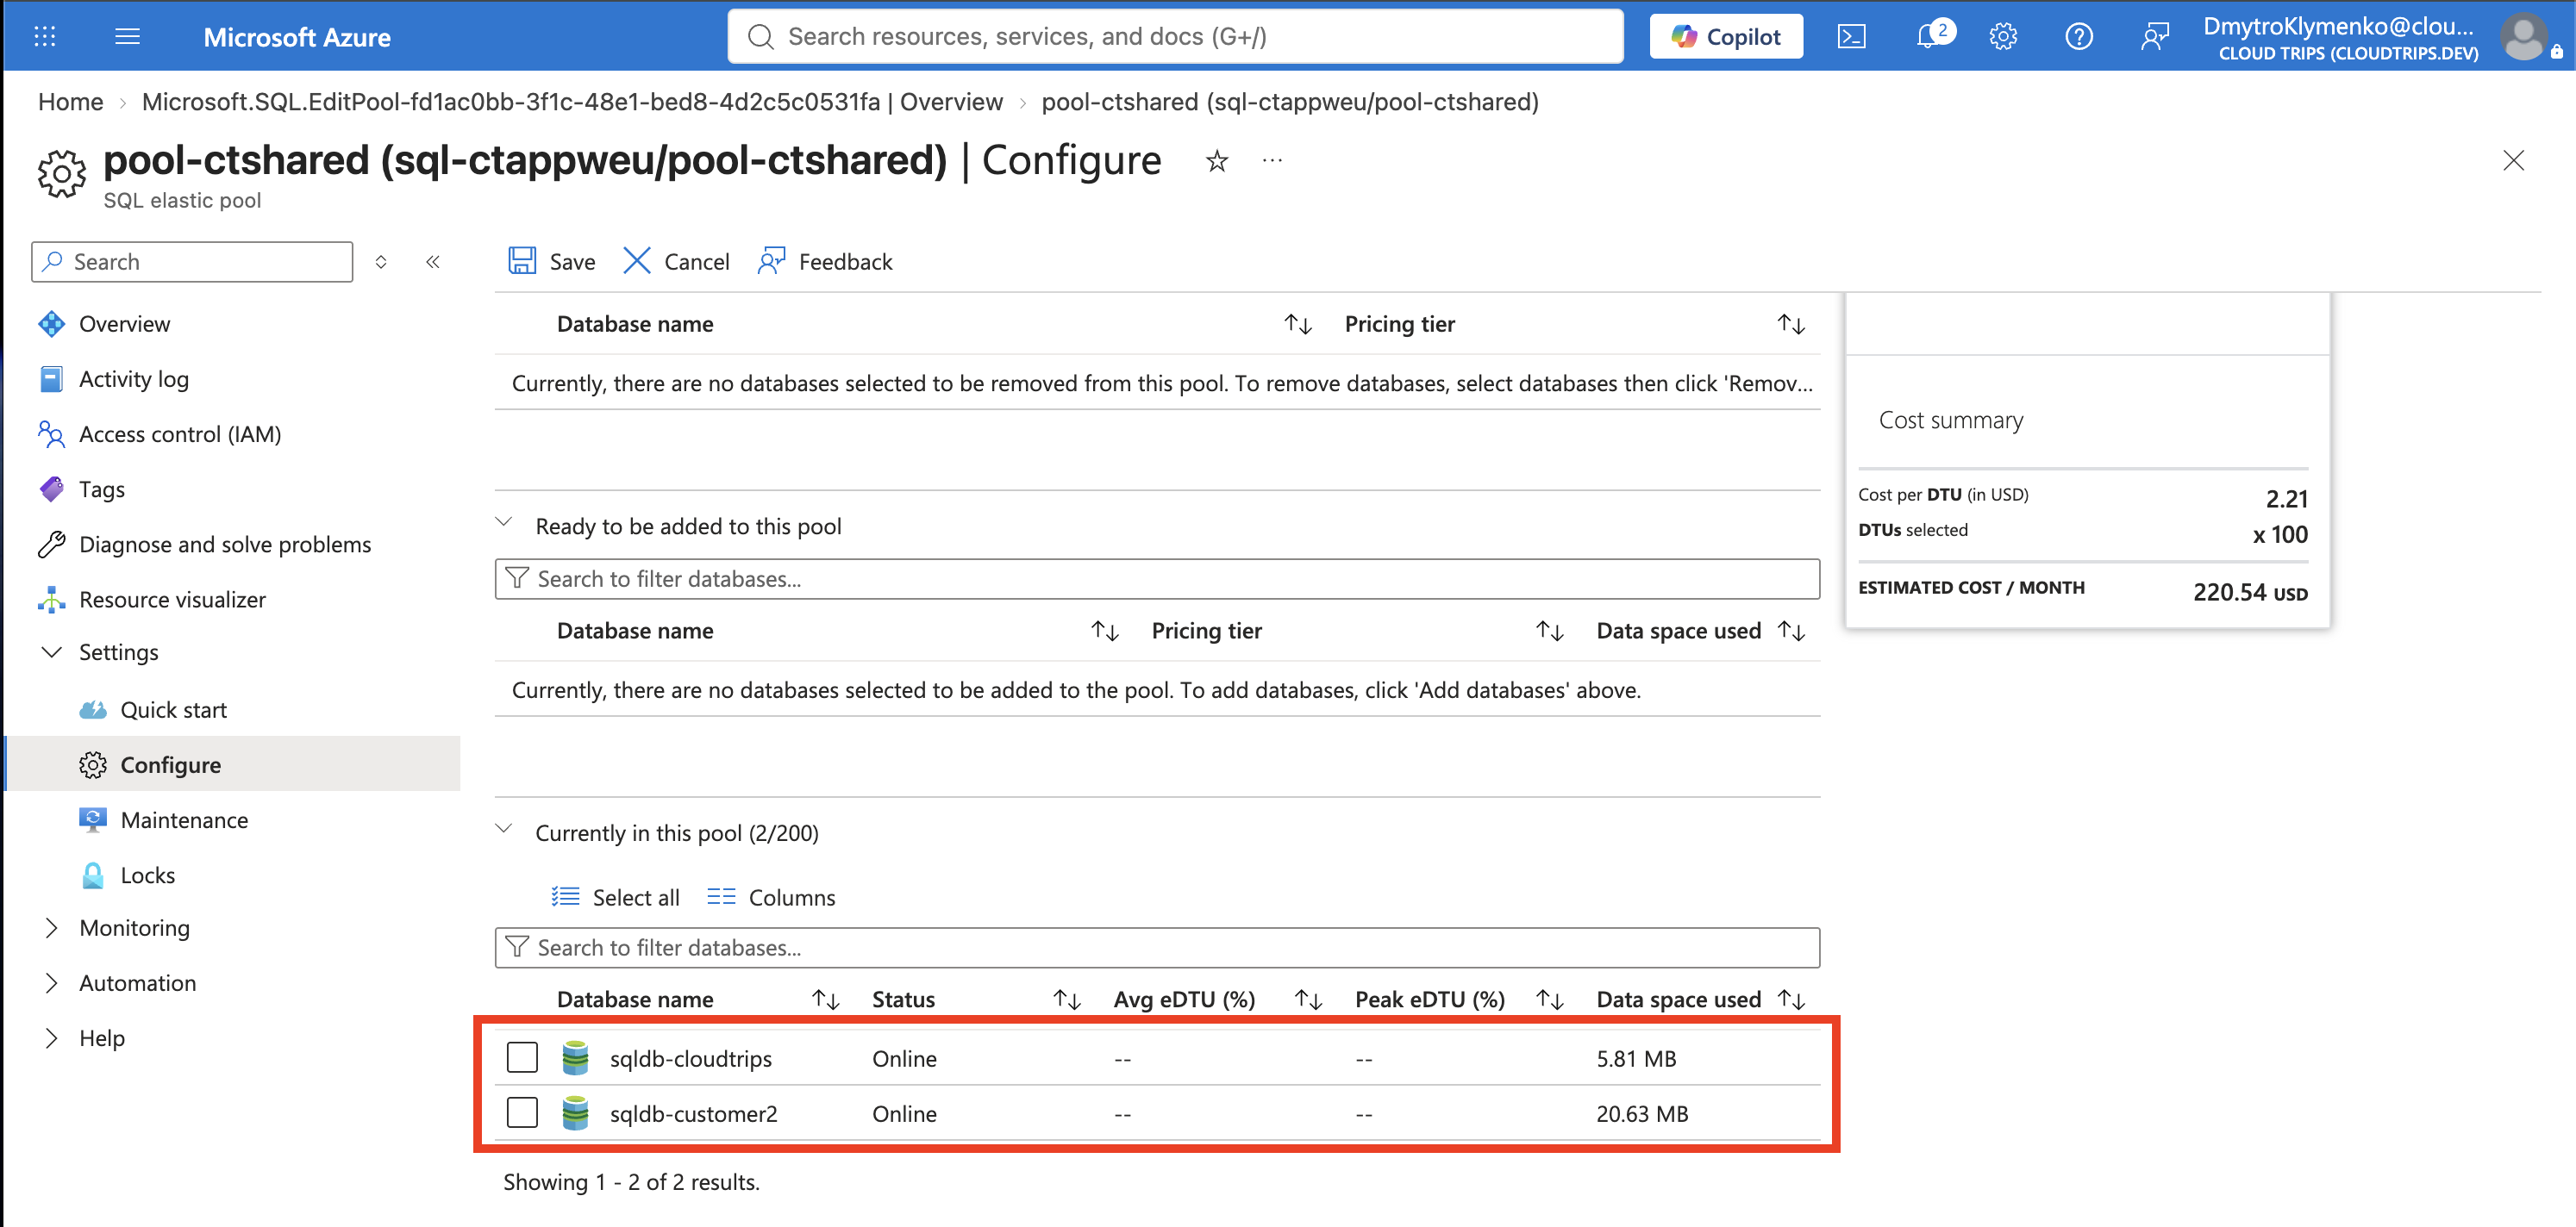Sort current pool table by Data space used

[1791, 1000]
